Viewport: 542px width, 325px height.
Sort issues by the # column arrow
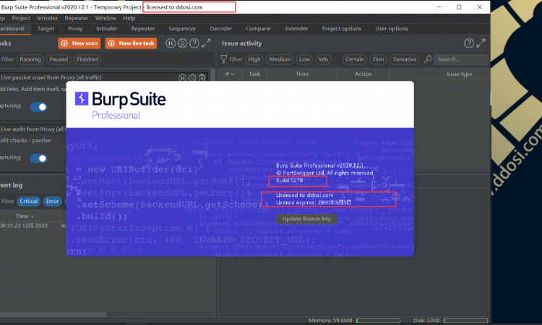tap(233, 74)
